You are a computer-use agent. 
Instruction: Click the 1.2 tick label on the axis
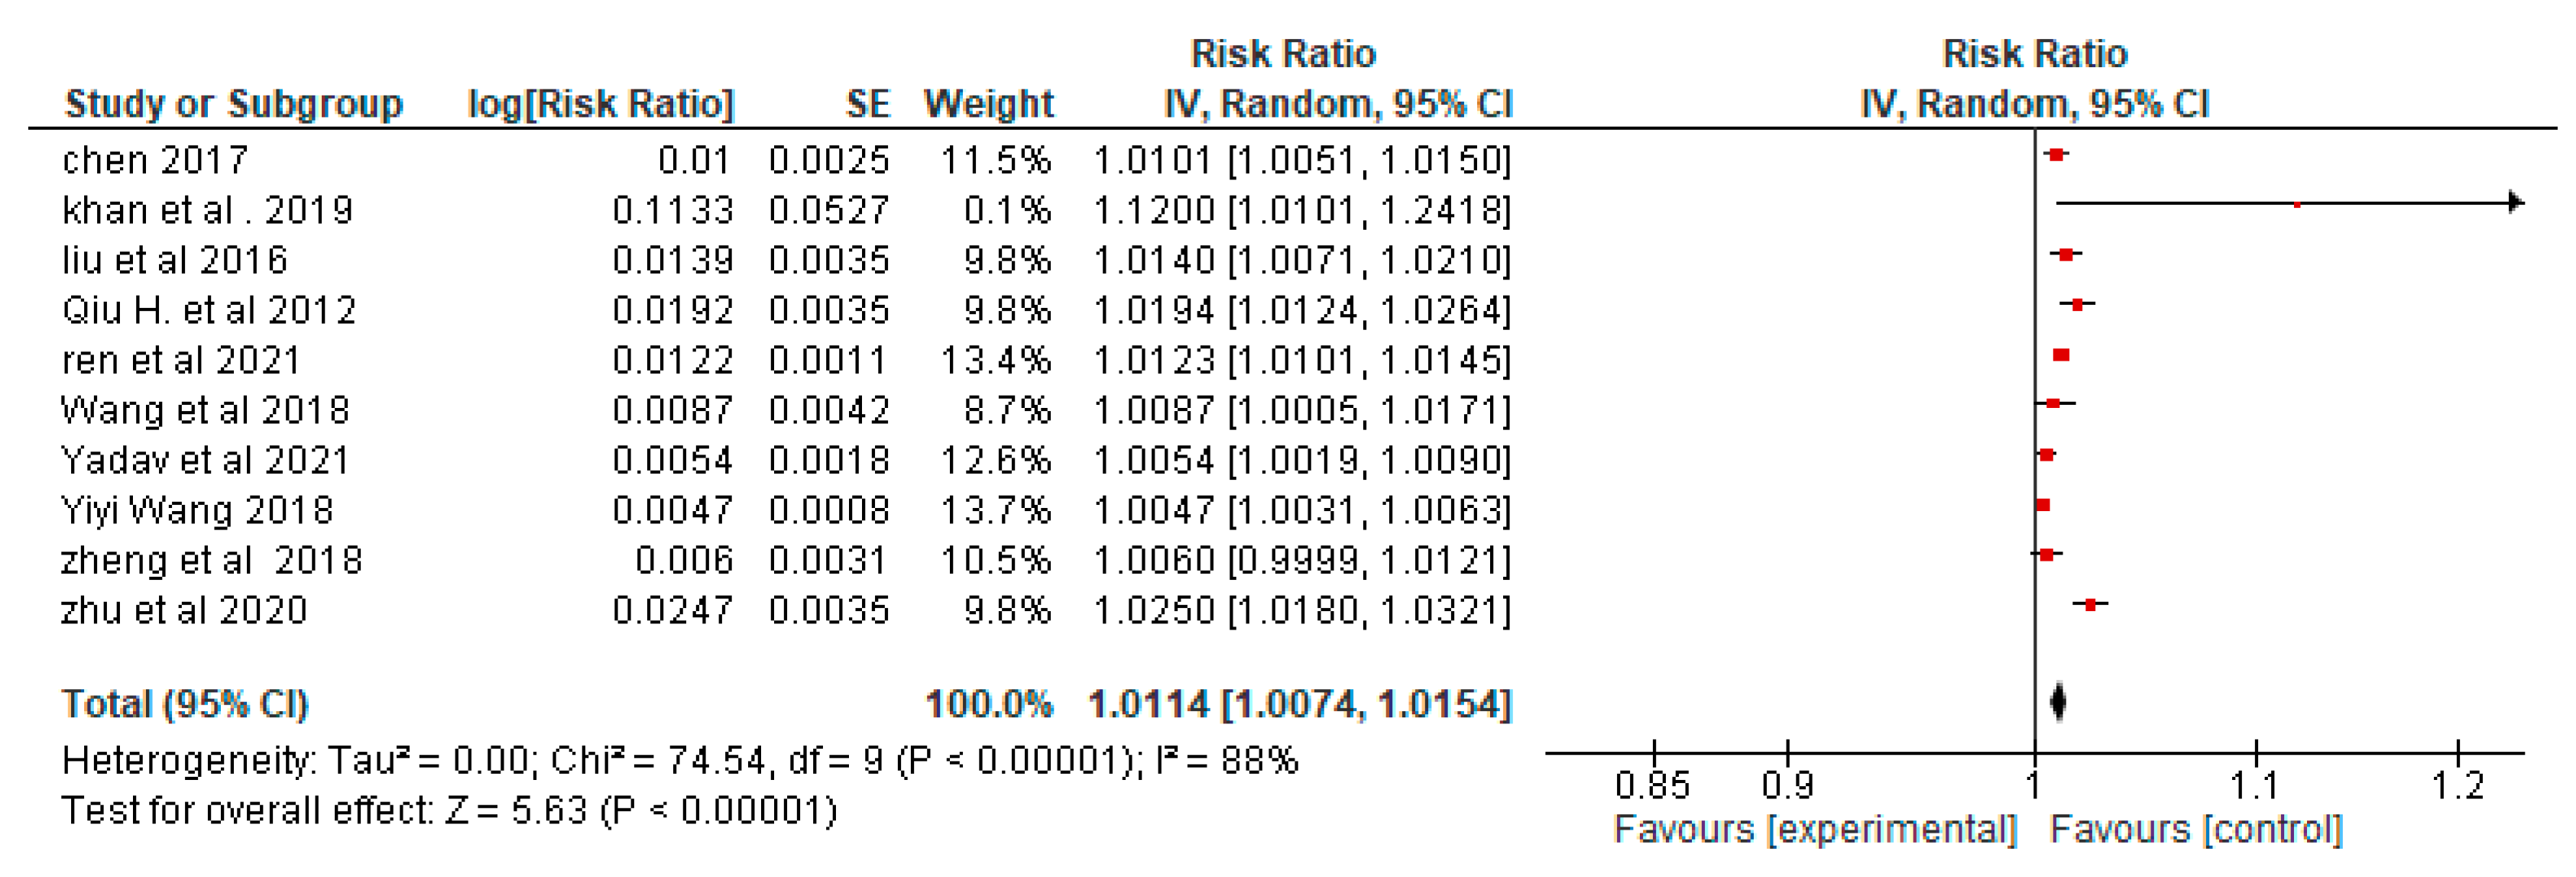coord(2457,785)
